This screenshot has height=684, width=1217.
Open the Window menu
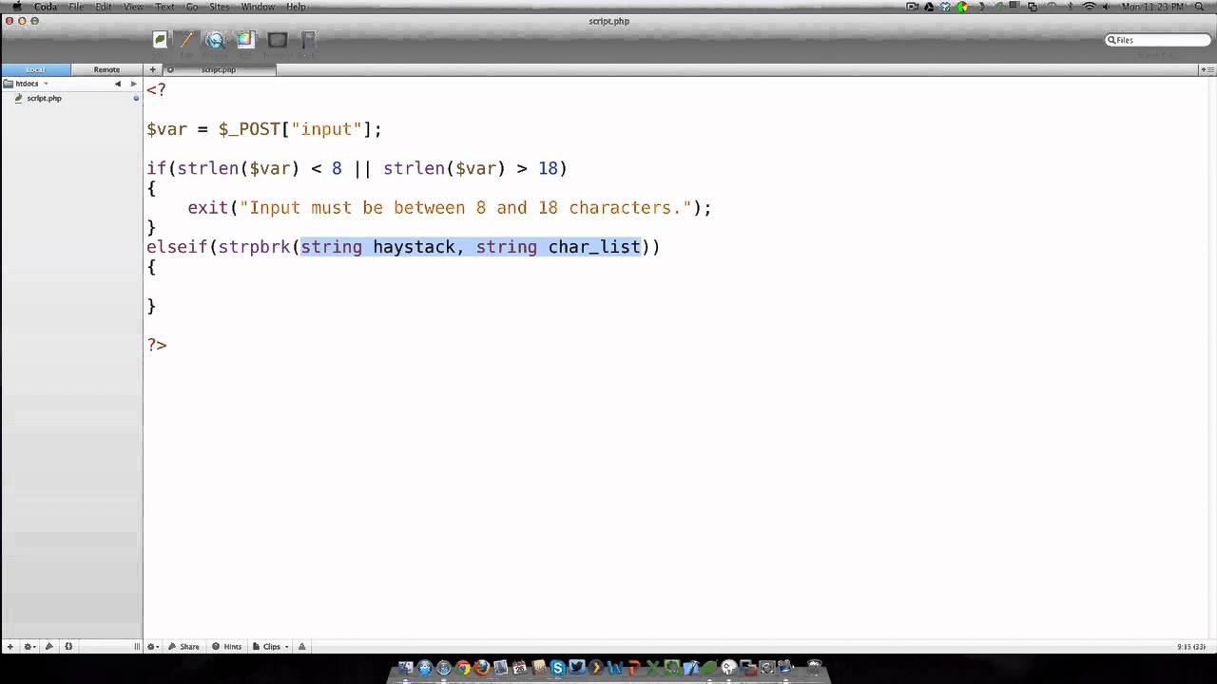coord(258,7)
